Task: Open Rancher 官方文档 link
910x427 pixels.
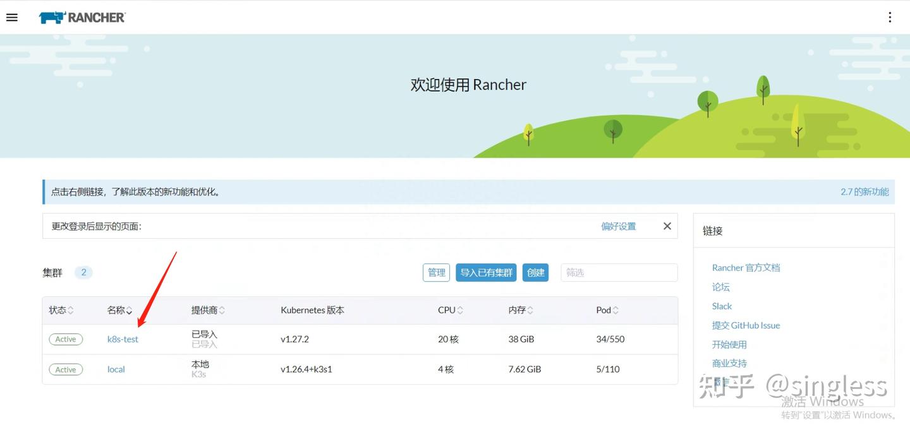Action: click(x=746, y=268)
